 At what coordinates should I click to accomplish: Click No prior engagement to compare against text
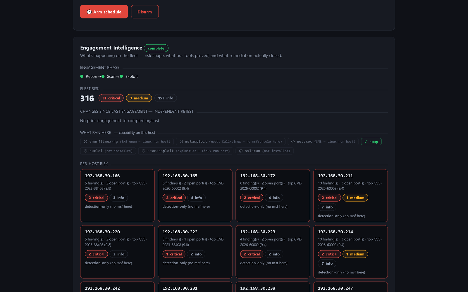pyautogui.click(x=120, y=121)
